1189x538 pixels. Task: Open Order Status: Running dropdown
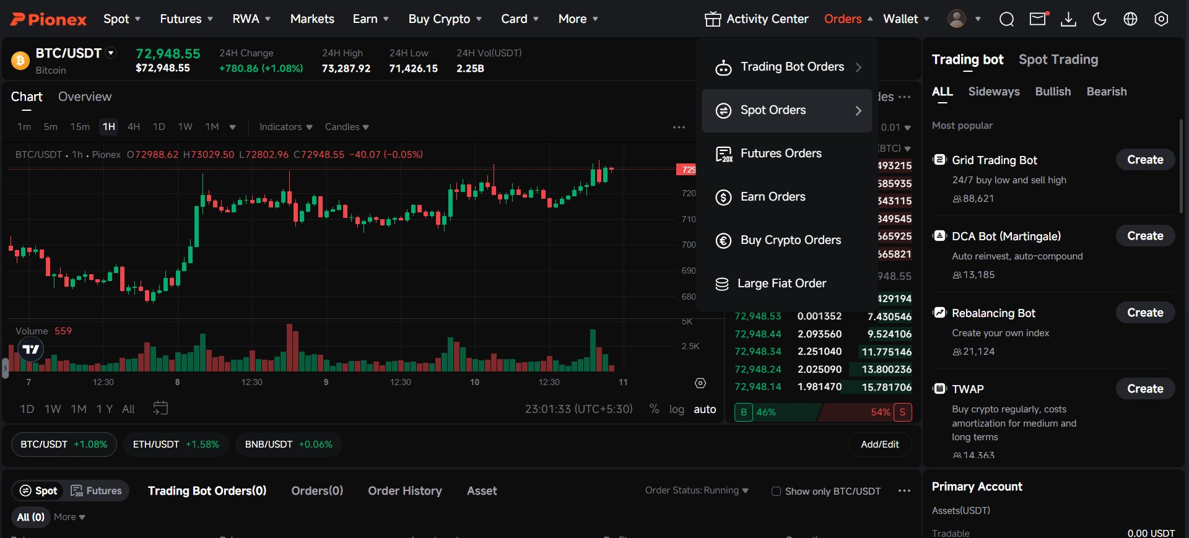click(697, 490)
